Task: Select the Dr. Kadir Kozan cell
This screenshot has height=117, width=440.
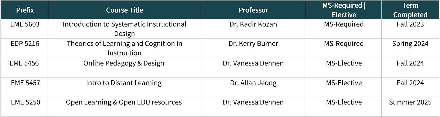Action: click(x=253, y=24)
